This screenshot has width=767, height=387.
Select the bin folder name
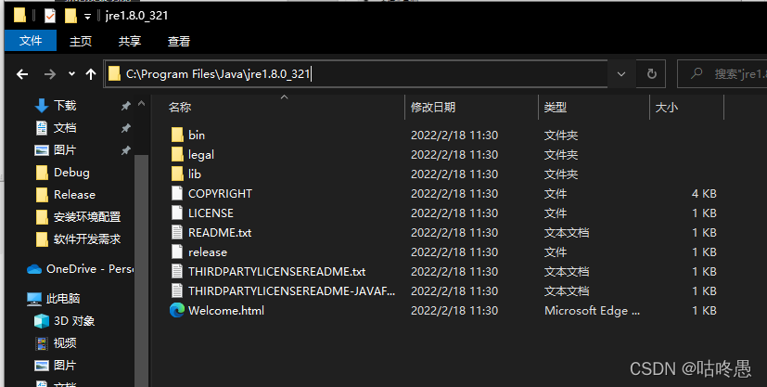(x=197, y=135)
